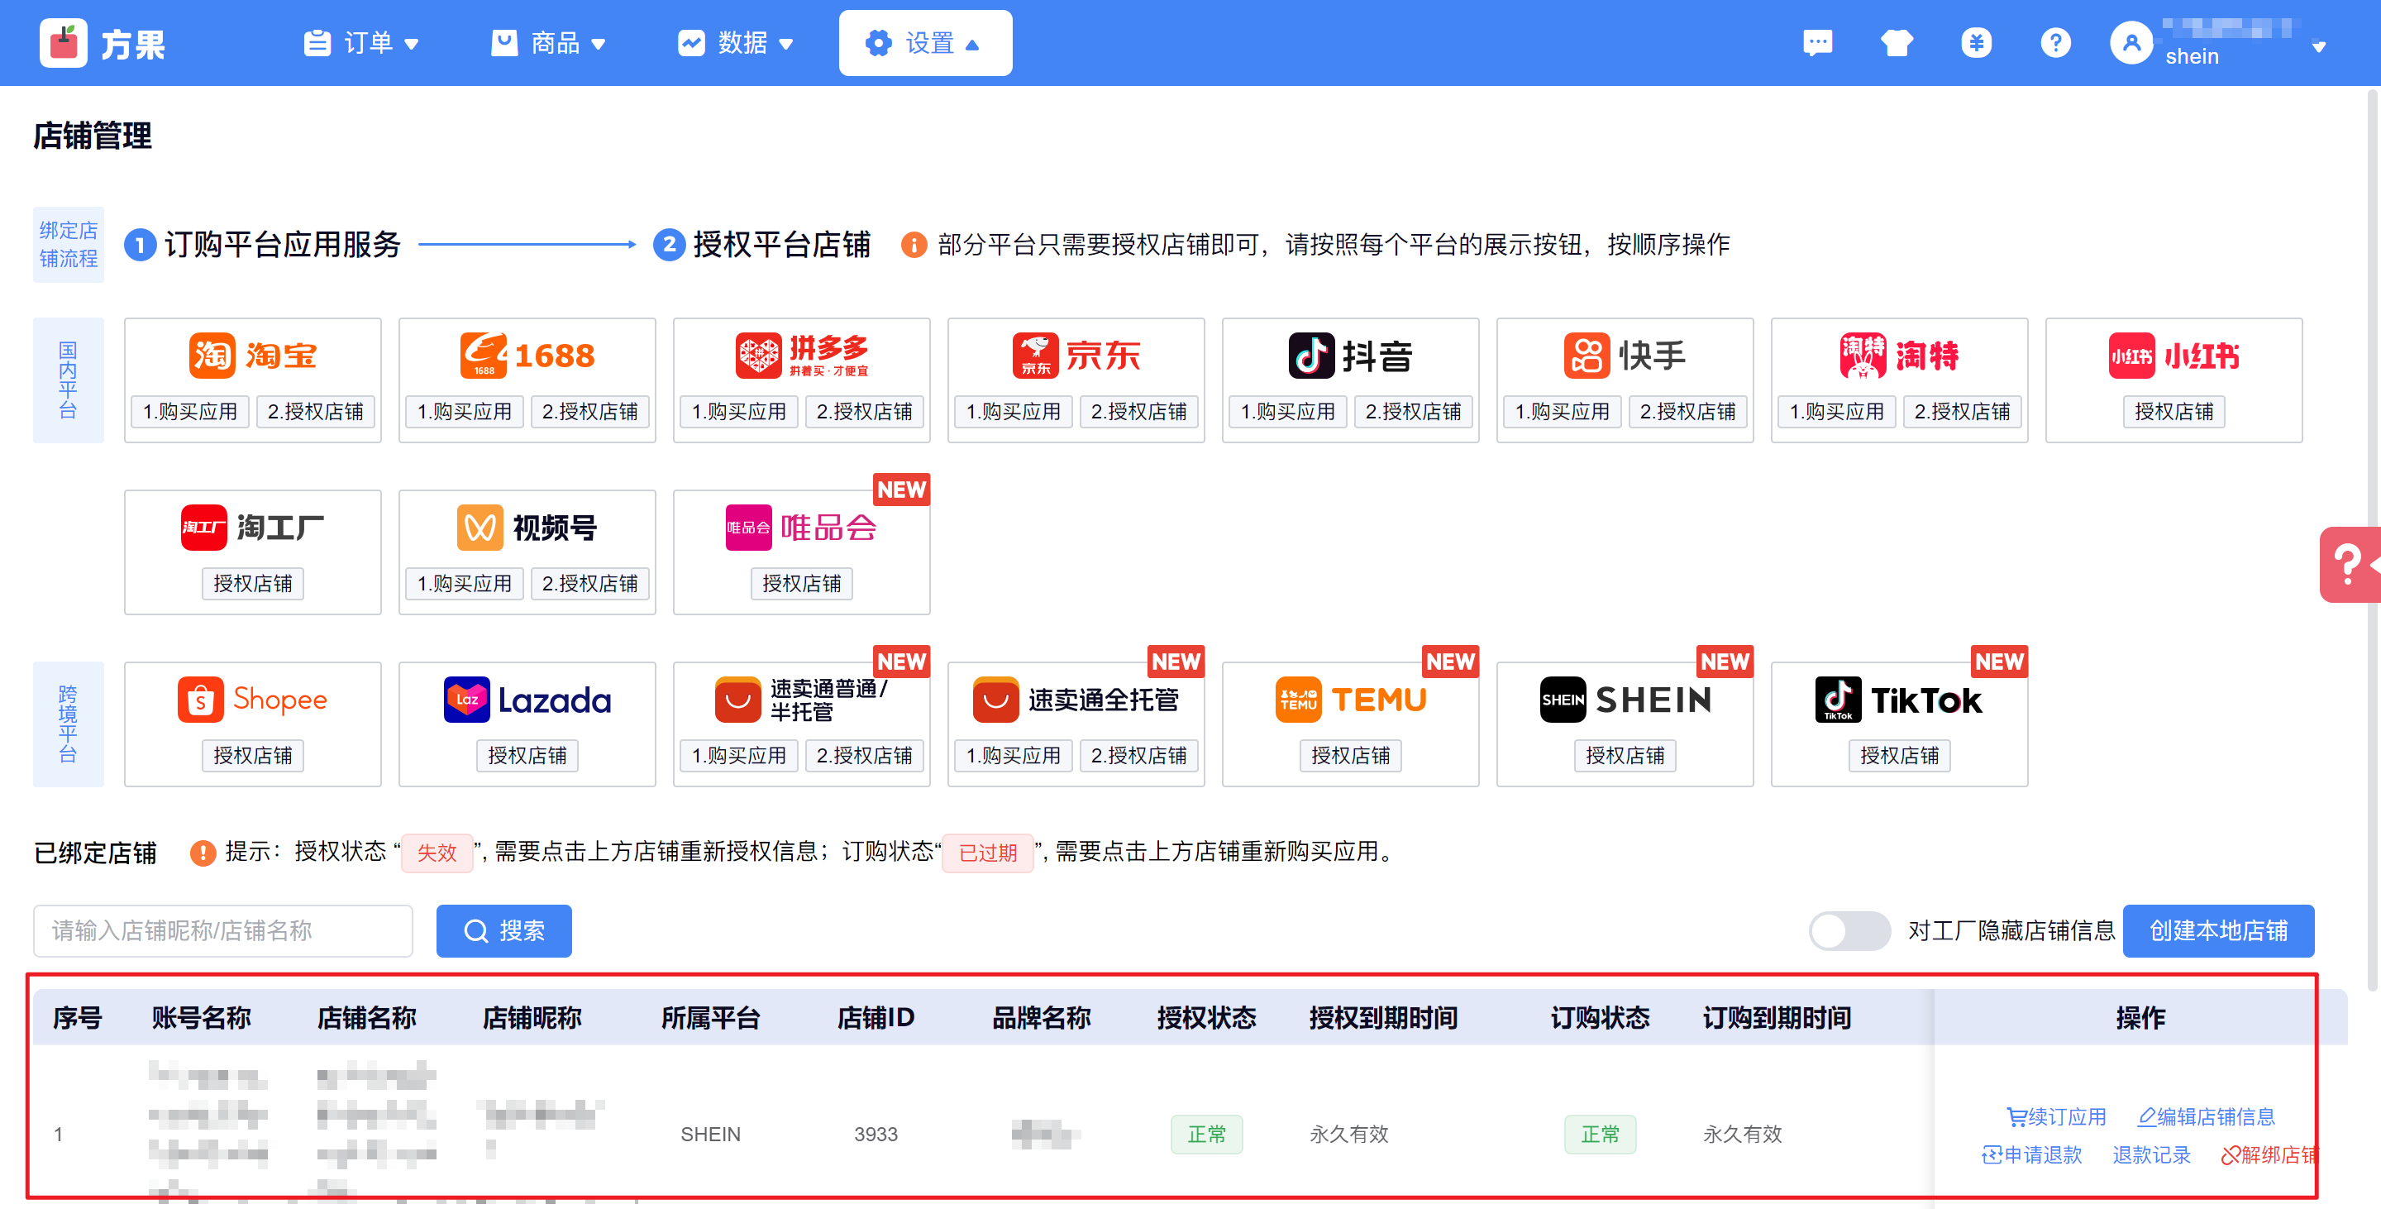Image resolution: width=2381 pixels, height=1209 pixels.
Task: Open the floating red help widget
Action: tap(2350, 564)
